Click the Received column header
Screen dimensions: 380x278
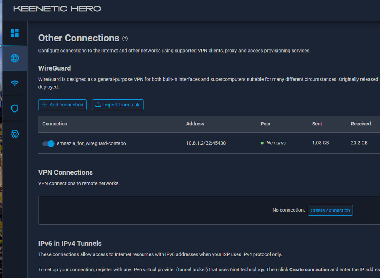(x=360, y=124)
